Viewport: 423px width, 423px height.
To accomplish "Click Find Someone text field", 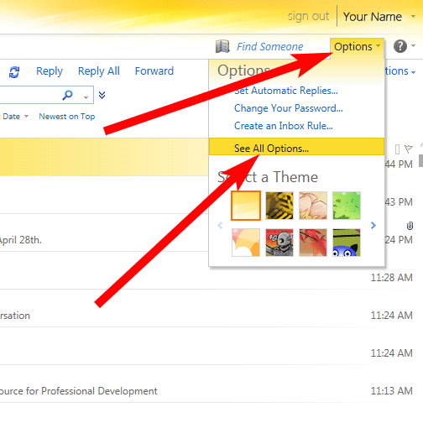I will point(269,47).
